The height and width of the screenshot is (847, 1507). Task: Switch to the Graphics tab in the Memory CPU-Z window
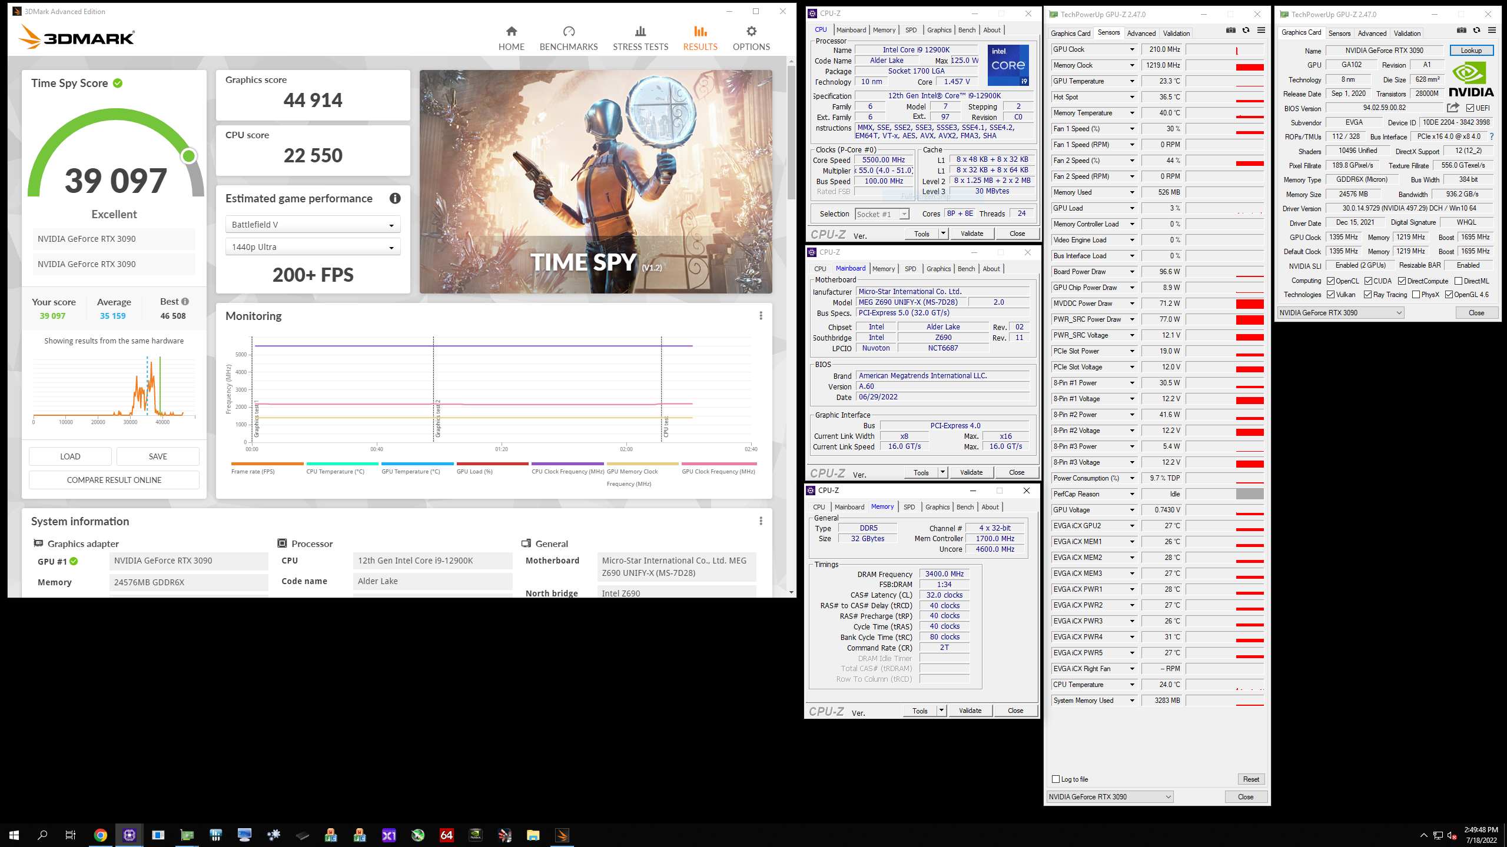pyautogui.click(x=937, y=507)
